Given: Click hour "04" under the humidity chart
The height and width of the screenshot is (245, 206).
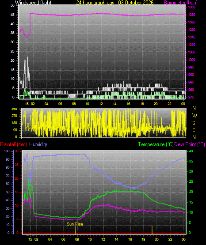Looking at the screenshot, I should click(50, 239).
